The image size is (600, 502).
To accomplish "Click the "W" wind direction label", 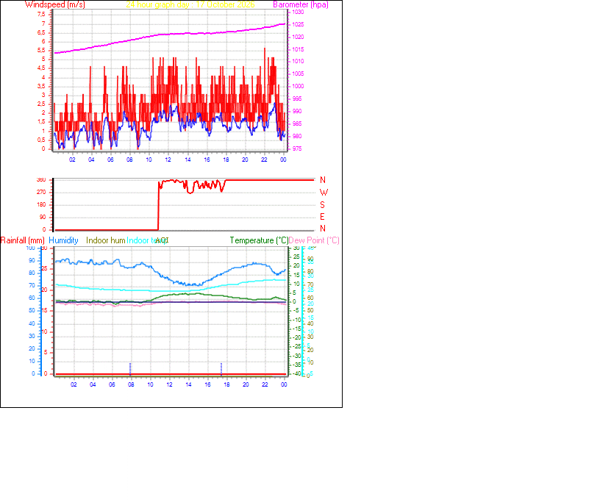I will pos(324,193).
